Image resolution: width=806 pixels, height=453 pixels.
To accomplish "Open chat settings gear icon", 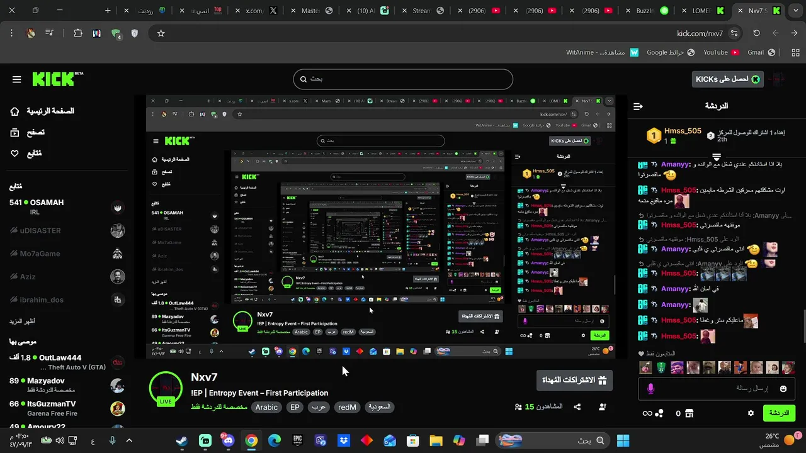I will (751, 413).
